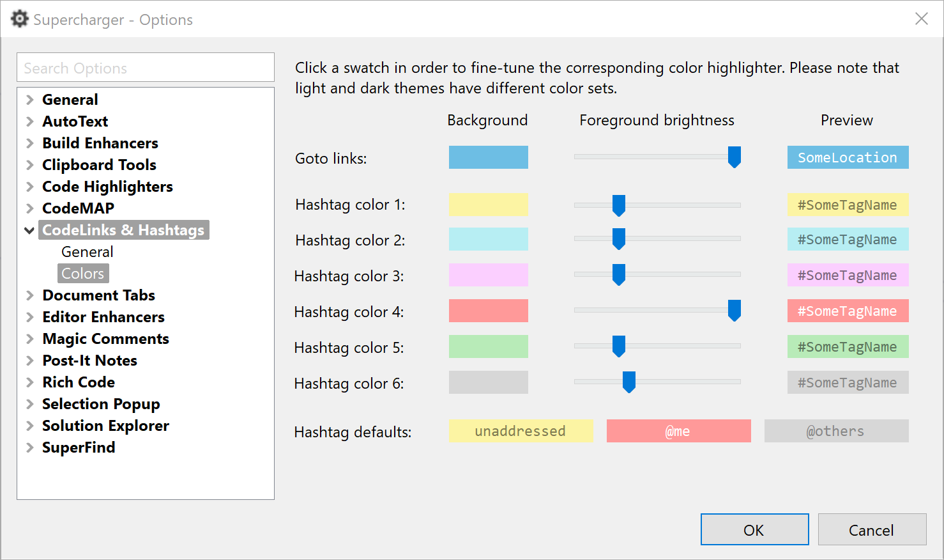Select the CodeLinks & Hashtags tree label
Viewport: 944px width, 560px height.
tap(123, 230)
